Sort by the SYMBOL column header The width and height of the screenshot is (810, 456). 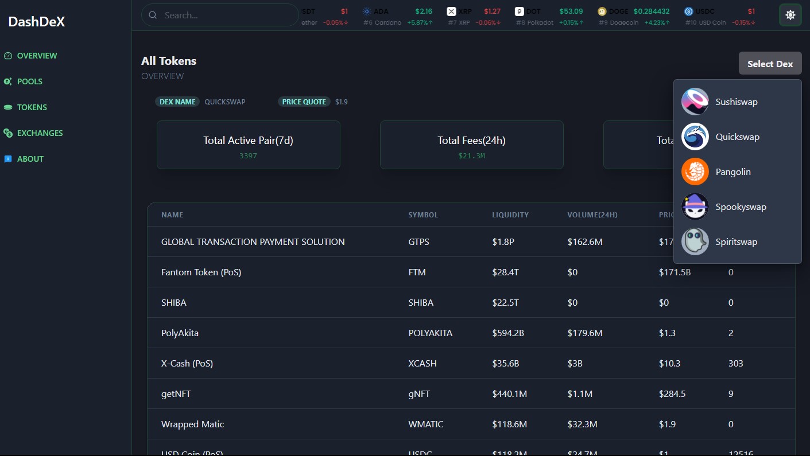pyautogui.click(x=423, y=215)
